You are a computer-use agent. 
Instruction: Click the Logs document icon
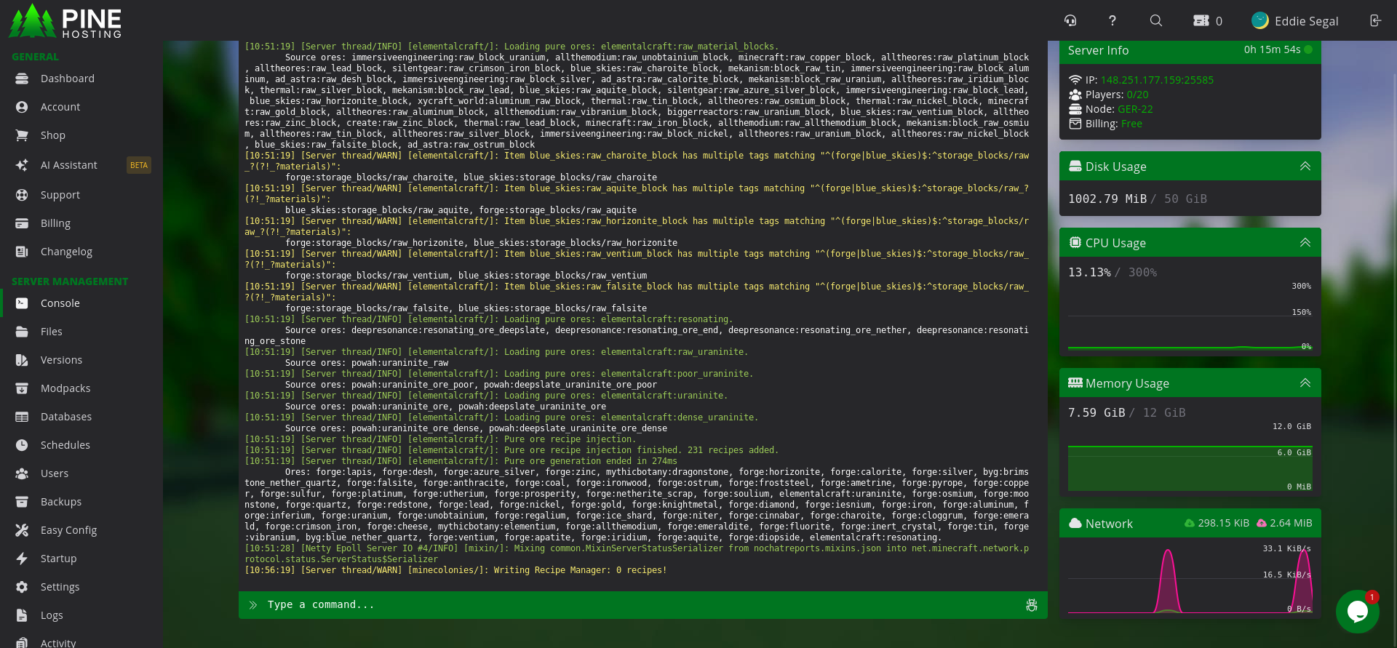[22, 615]
